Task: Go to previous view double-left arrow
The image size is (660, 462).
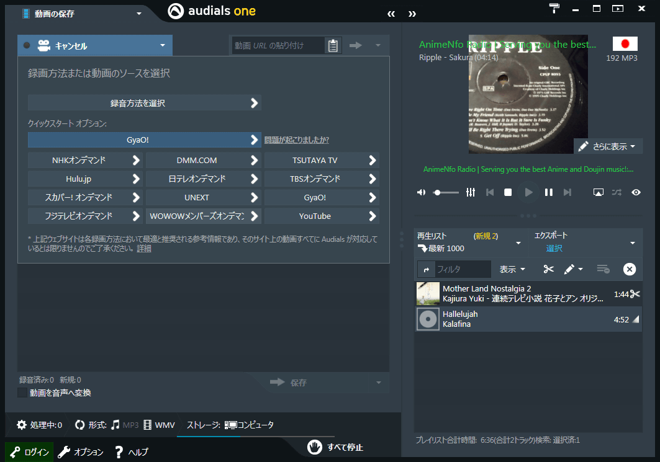Action: 391,14
